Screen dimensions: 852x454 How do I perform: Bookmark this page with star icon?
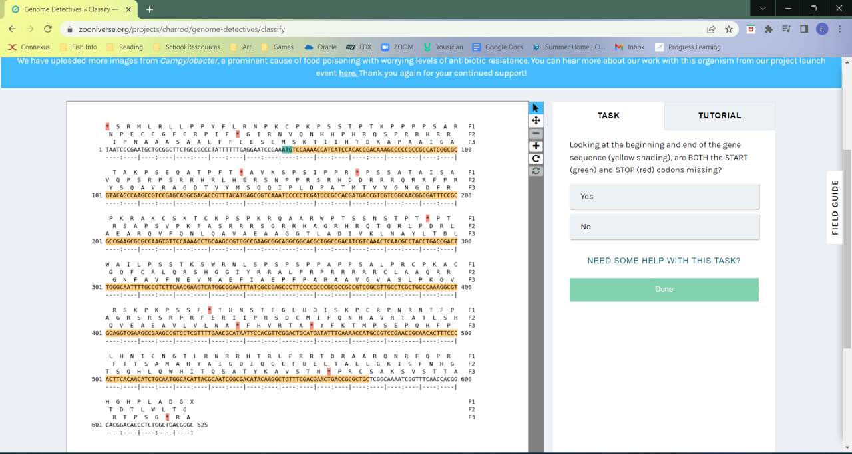[729, 29]
